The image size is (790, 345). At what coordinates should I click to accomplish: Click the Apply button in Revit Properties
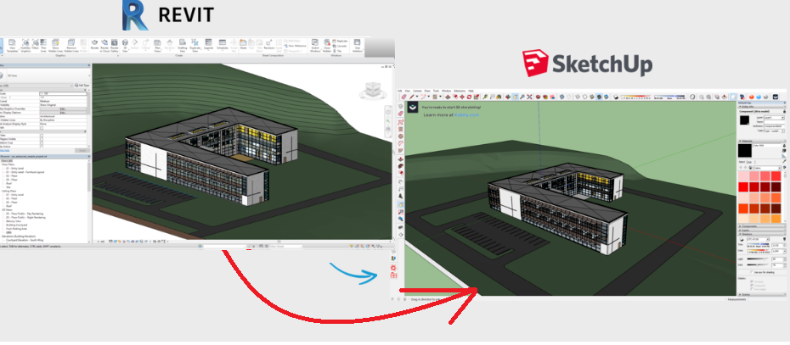(x=82, y=150)
